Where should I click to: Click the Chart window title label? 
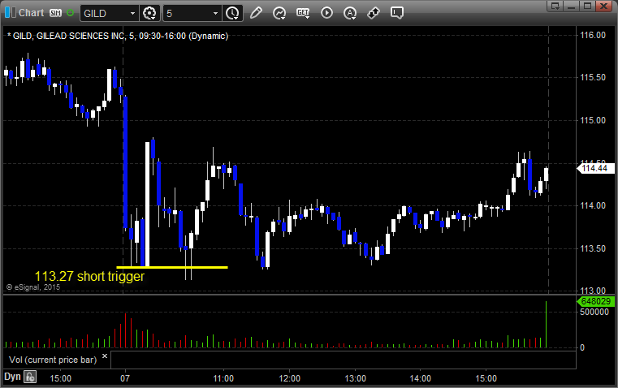pyautogui.click(x=31, y=13)
